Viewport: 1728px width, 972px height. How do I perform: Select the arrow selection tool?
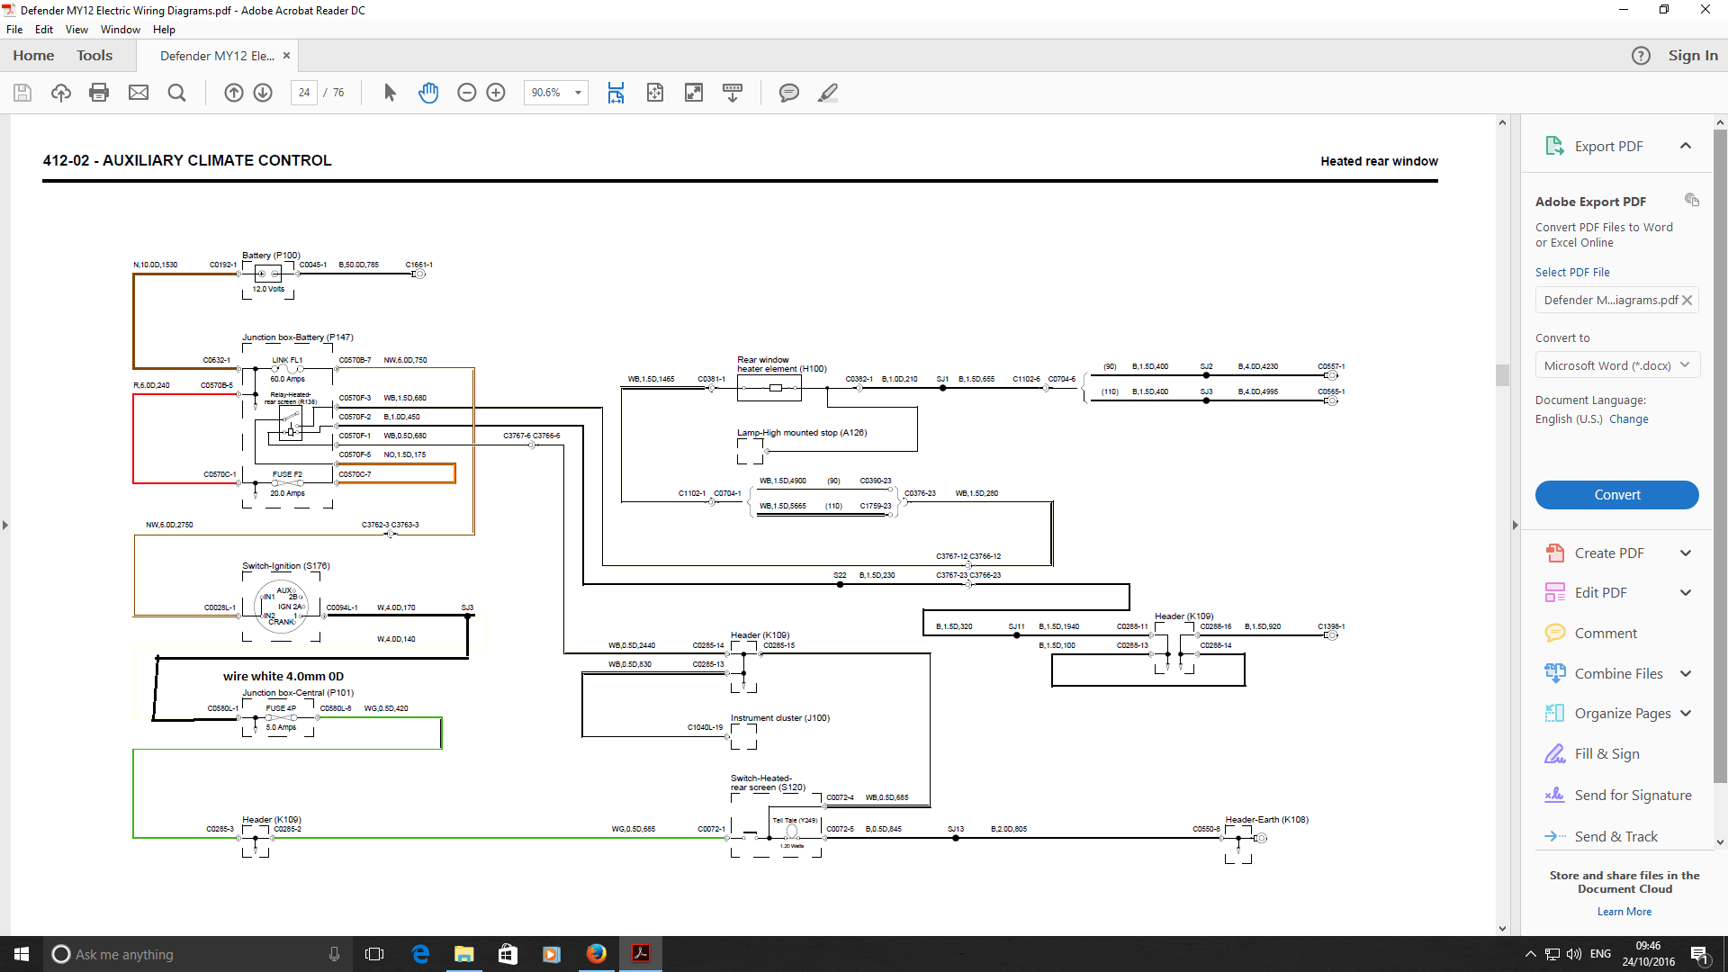[x=390, y=93]
